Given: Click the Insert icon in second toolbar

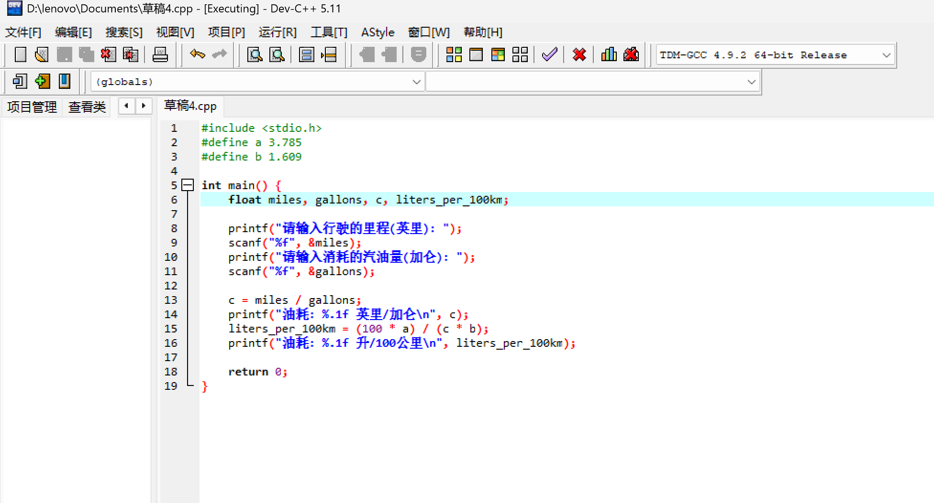Looking at the screenshot, I should [x=20, y=81].
